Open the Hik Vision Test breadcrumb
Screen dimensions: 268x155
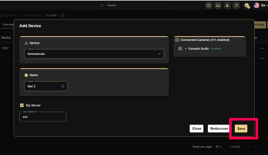[31, 15]
